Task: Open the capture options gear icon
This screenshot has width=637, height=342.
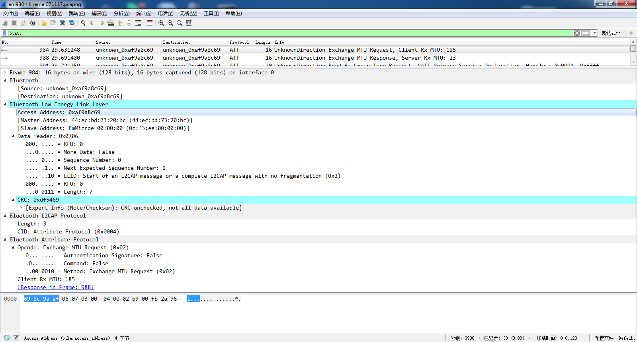Action: pyautogui.click(x=33, y=23)
